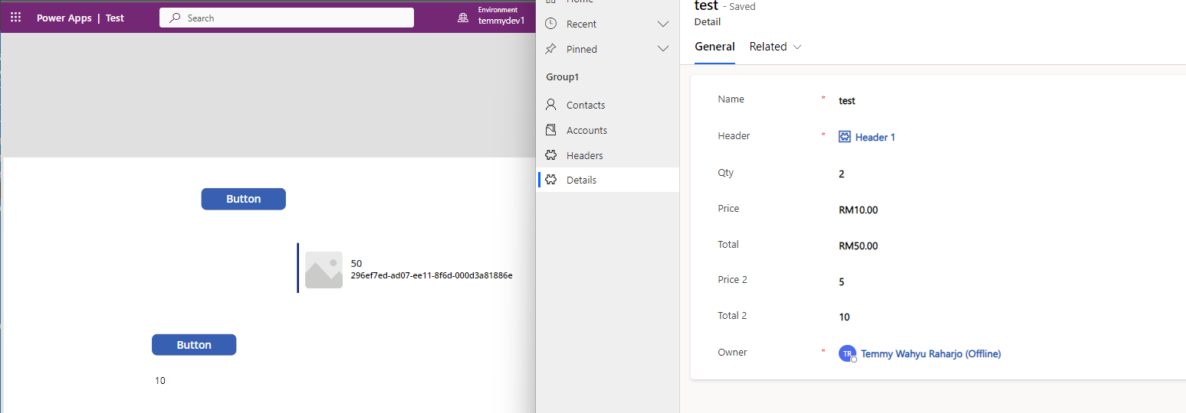The height and width of the screenshot is (413, 1186).
Task: Click the Test app name in header
Action: coord(115,18)
